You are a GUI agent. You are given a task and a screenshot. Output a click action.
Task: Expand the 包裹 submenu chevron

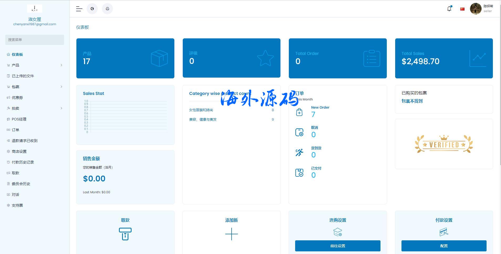click(x=61, y=87)
